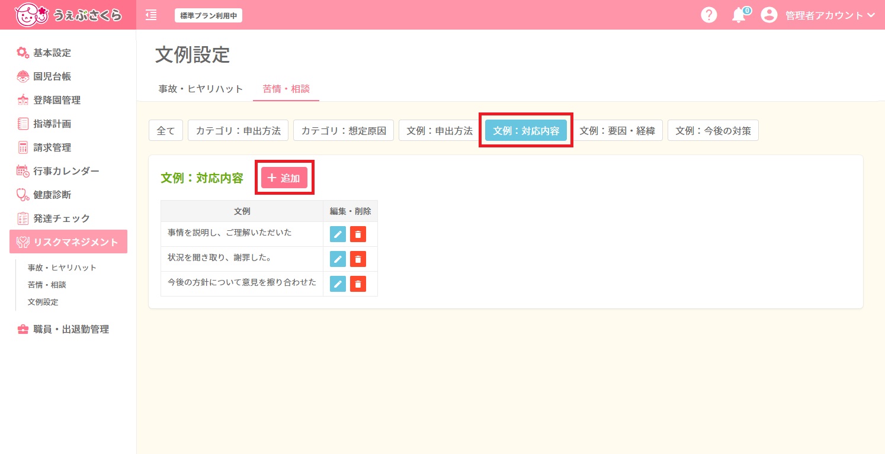Filter by カテゴリ：申出方法
The height and width of the screenshot is (454, 885).
[238, 131]
